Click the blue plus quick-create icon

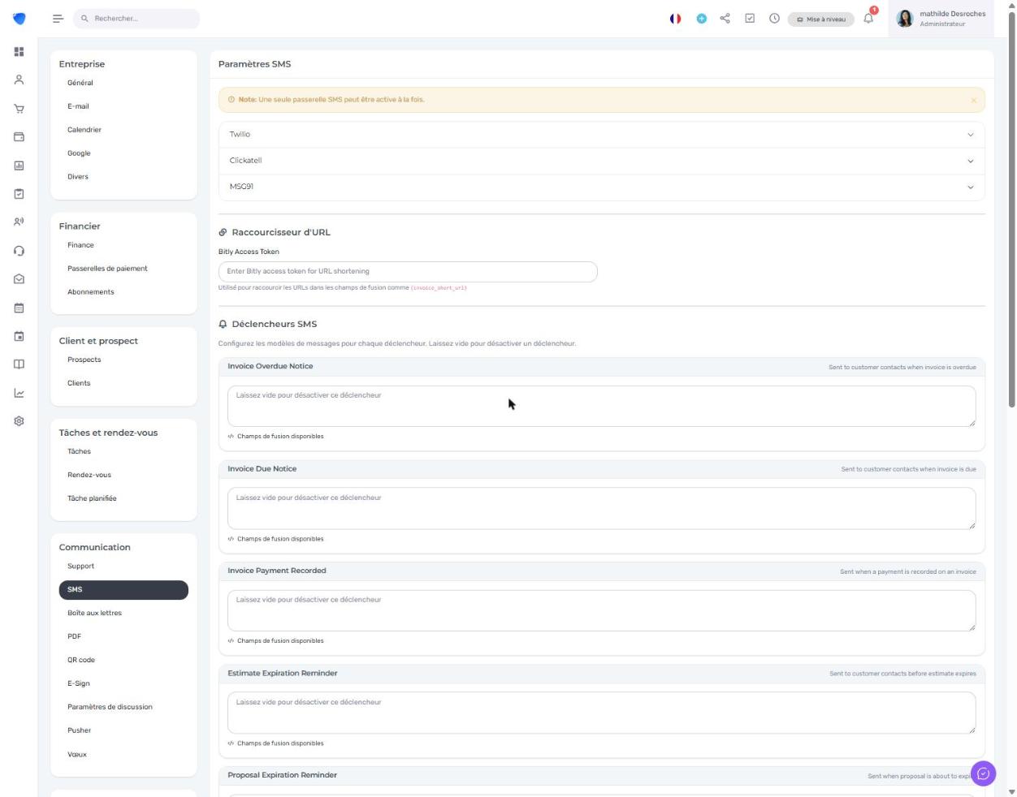click(701, 19)
